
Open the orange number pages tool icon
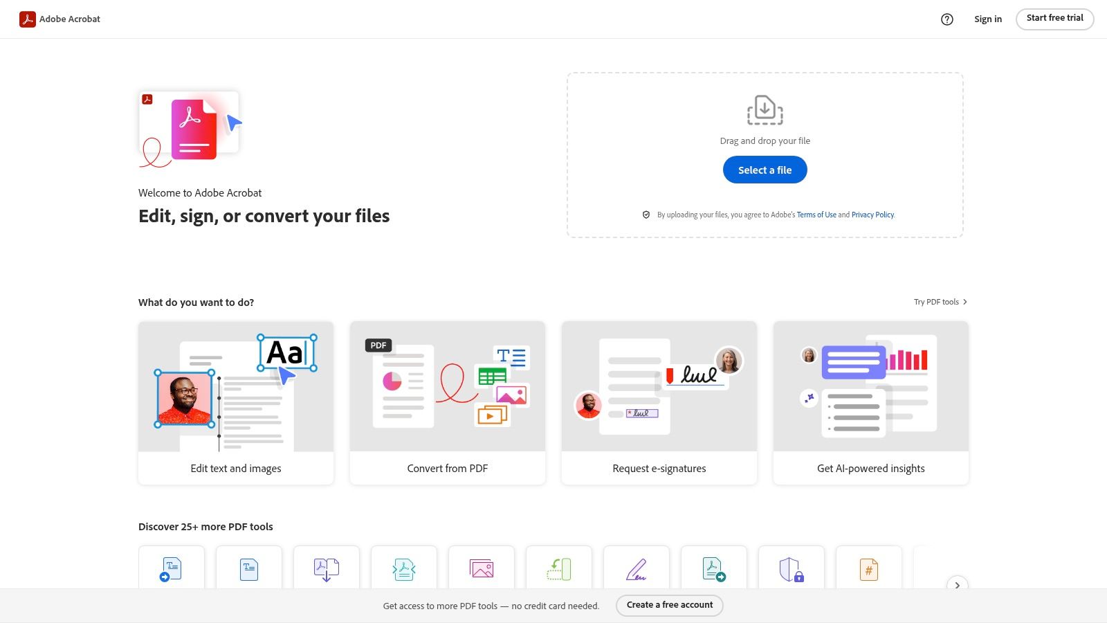pyautogui.click(x=869, y=569)
